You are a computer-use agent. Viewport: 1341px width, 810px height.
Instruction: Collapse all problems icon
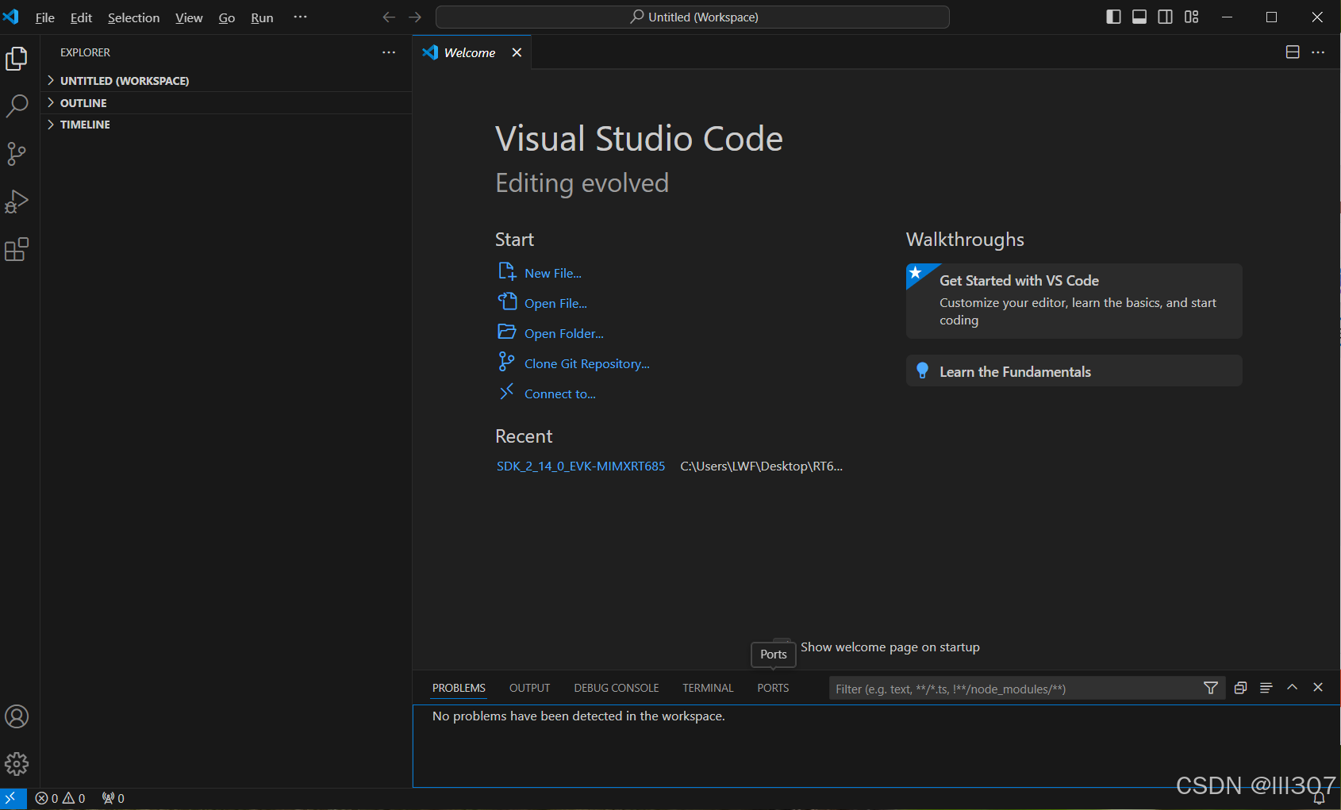(x=1240, y=688)
